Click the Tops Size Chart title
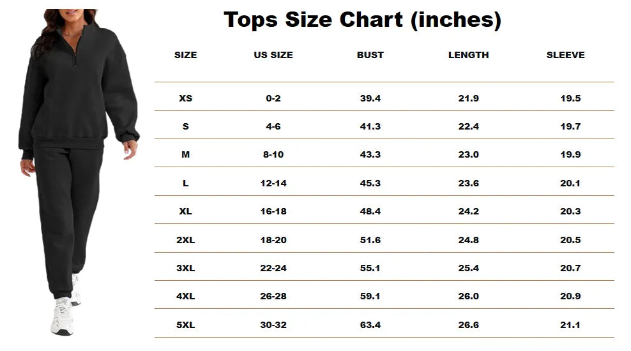This screenshot has height=351, width=631. pos(362,20)
